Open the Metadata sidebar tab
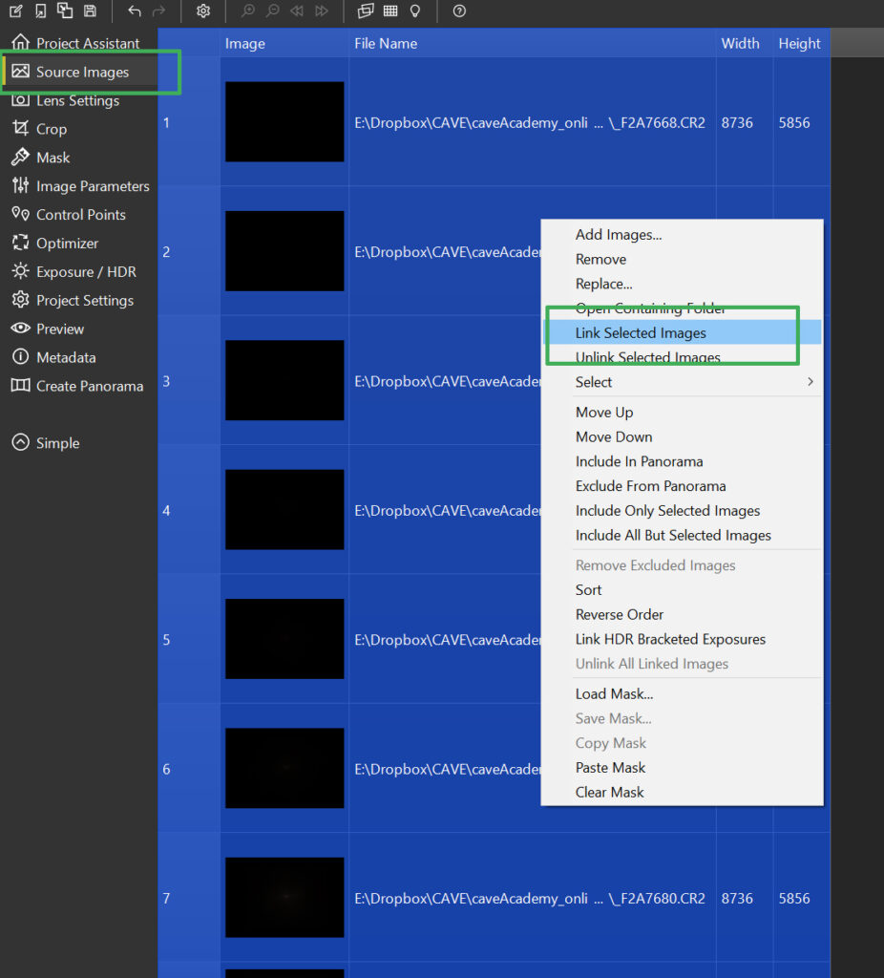 pos(78,357)
